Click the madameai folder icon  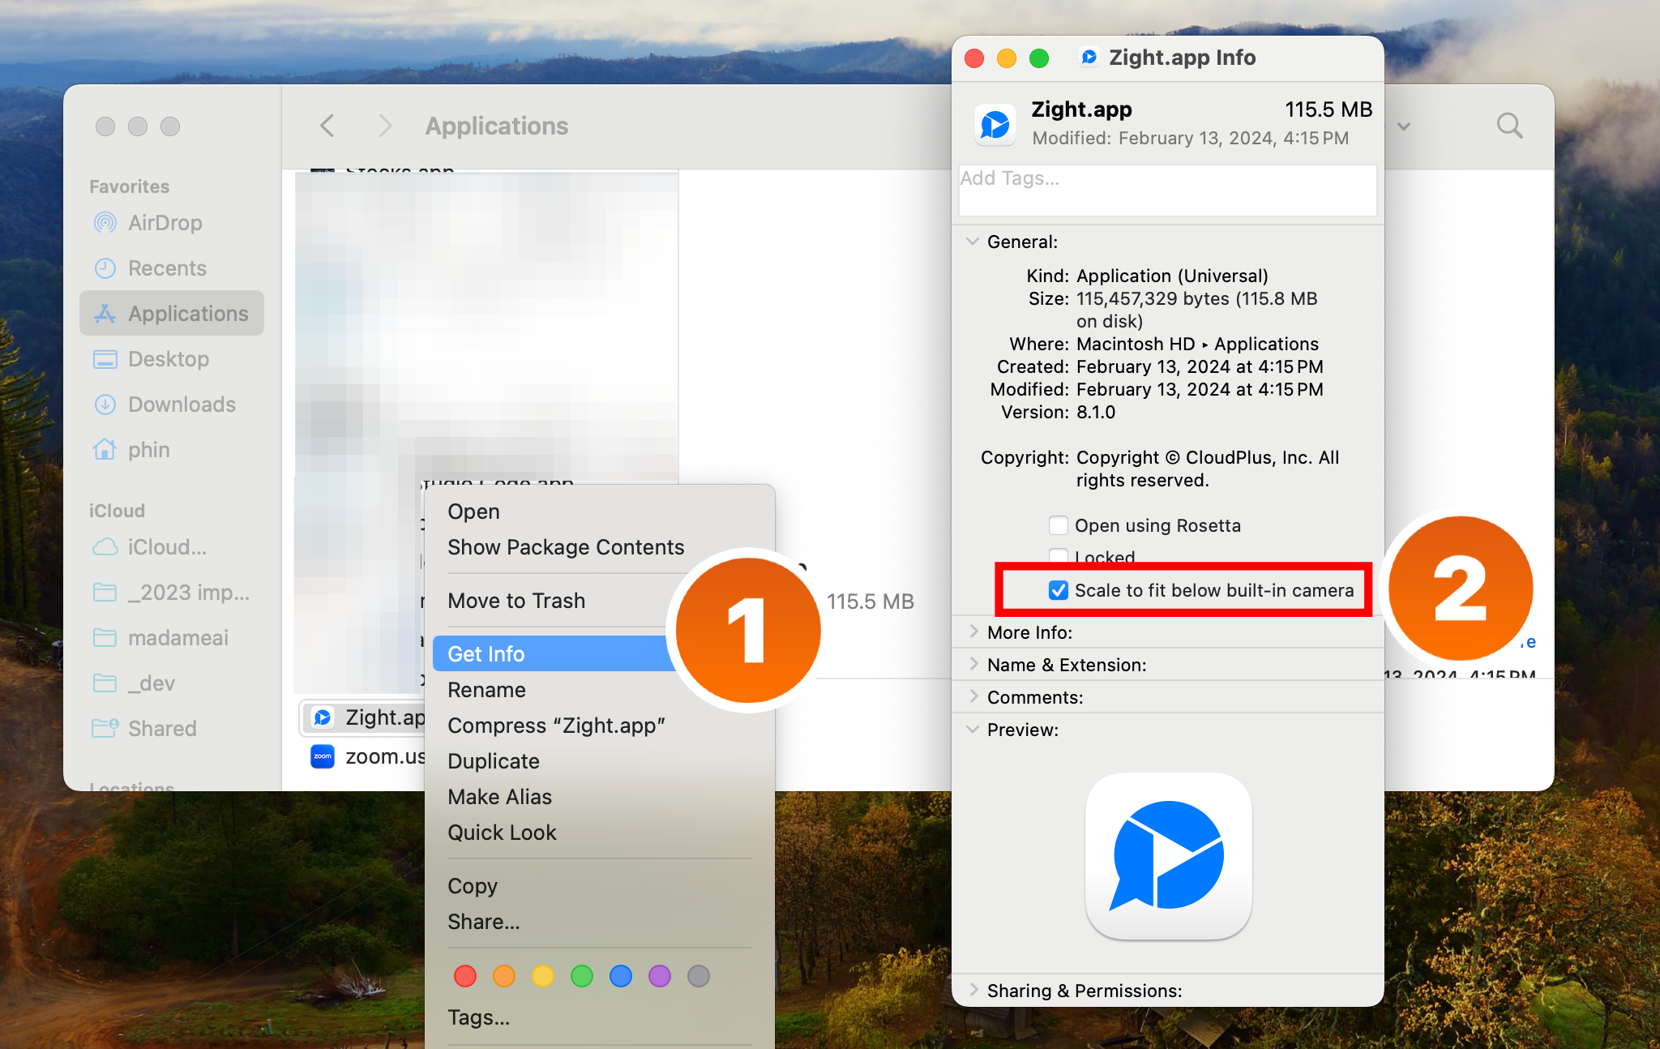tap(105, 638)
